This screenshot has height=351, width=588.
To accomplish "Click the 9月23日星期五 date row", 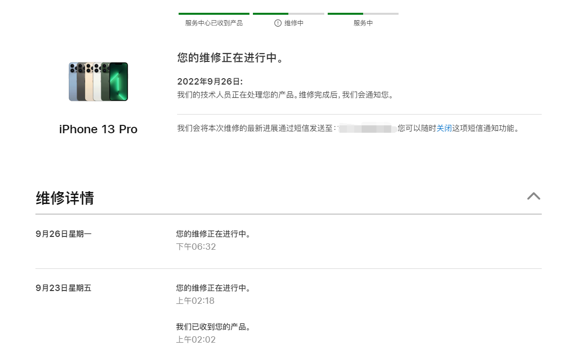I will (x=63, y=288).
